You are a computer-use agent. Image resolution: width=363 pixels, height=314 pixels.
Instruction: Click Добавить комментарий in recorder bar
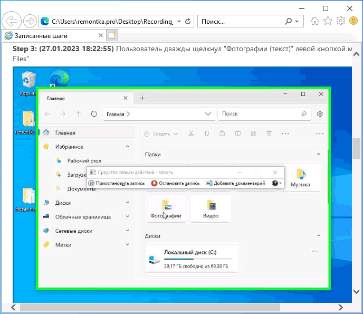point(235,184)
